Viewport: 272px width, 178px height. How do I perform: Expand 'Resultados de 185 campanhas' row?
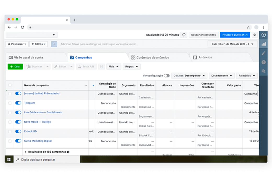[x=26, y=152]
